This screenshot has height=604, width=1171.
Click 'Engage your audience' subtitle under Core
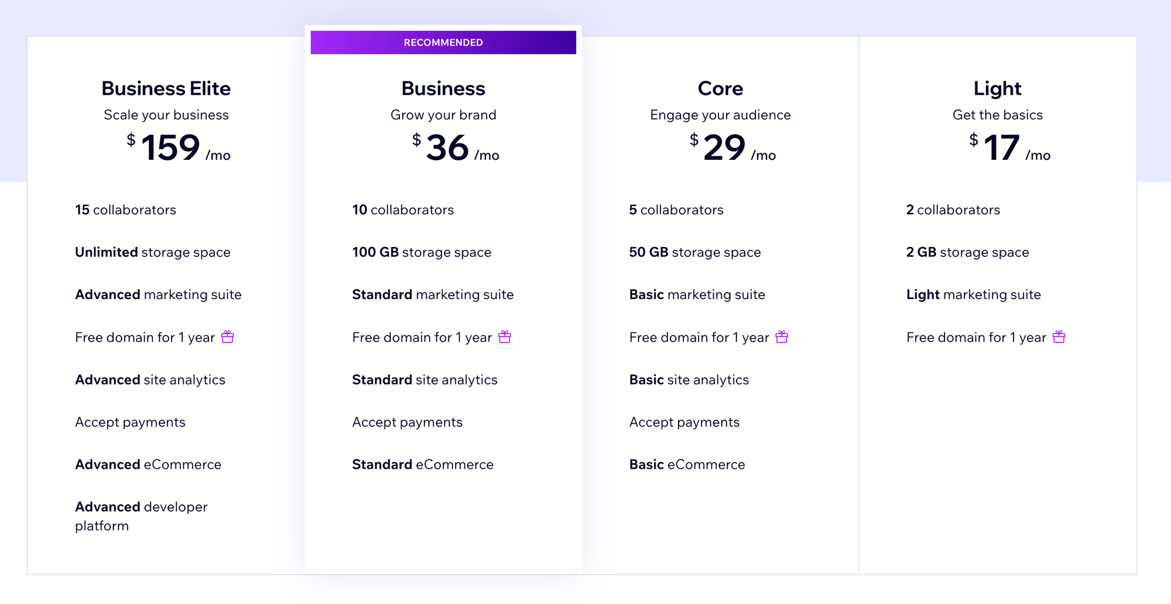coord(720,115)
